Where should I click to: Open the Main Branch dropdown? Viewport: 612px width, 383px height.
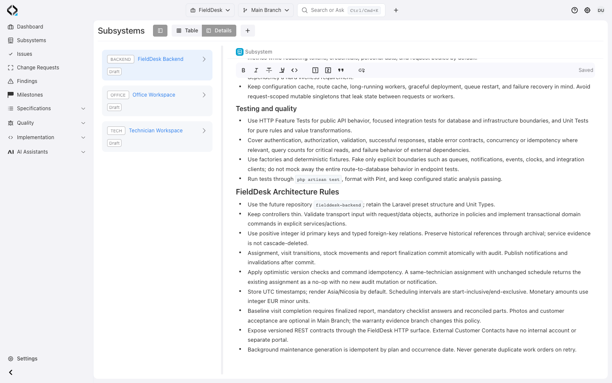[266, 10]
